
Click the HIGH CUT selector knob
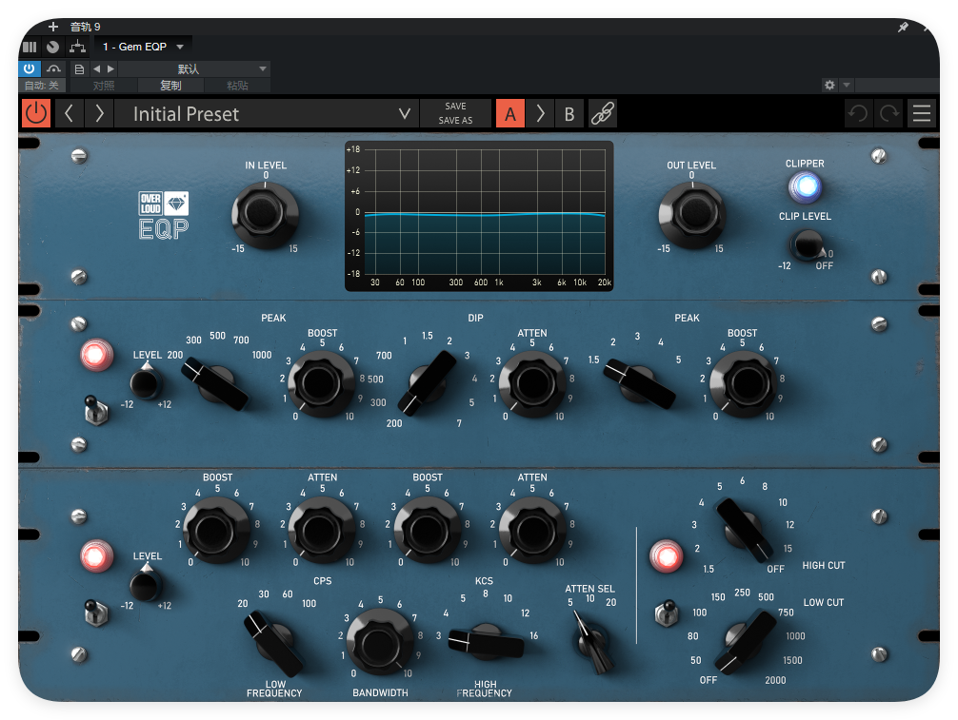click(743, 530)
